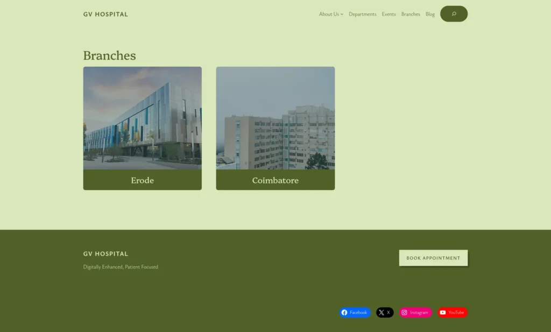The height and width of the screenshot is (332, 551).
Task: Click the Digitally Enhanced, Patient Focused tagline
Action: click(x=121, y=267)
